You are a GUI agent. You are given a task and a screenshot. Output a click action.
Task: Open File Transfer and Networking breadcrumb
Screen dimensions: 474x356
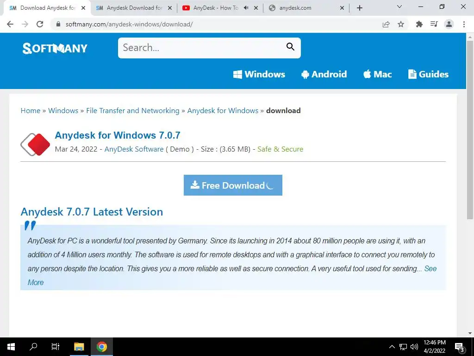coord(133,110)
